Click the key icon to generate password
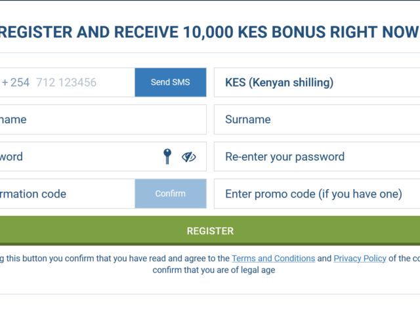 (x=167, y=156)
